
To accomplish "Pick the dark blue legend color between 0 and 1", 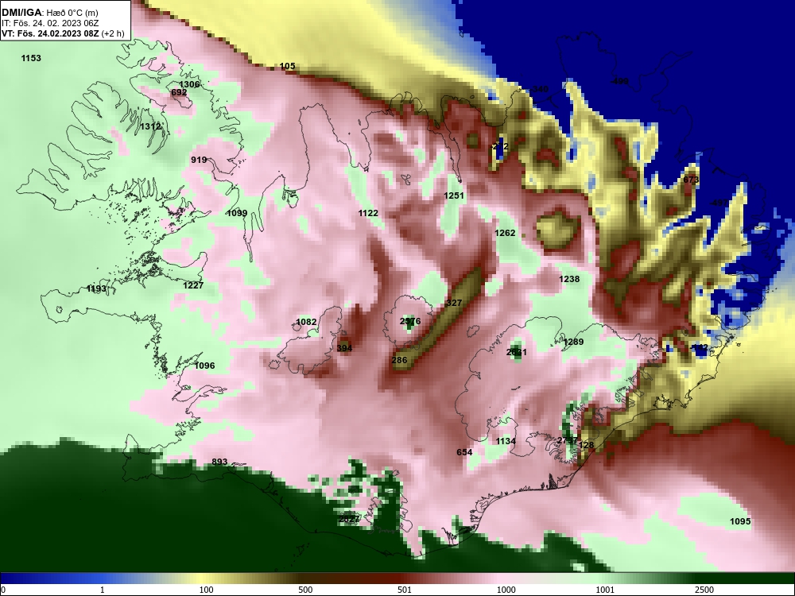I will [51, 579].
